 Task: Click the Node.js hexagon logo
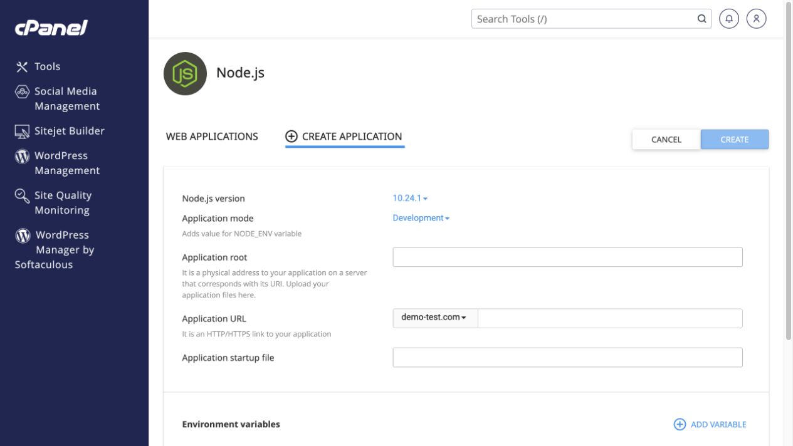click(185, 74)
